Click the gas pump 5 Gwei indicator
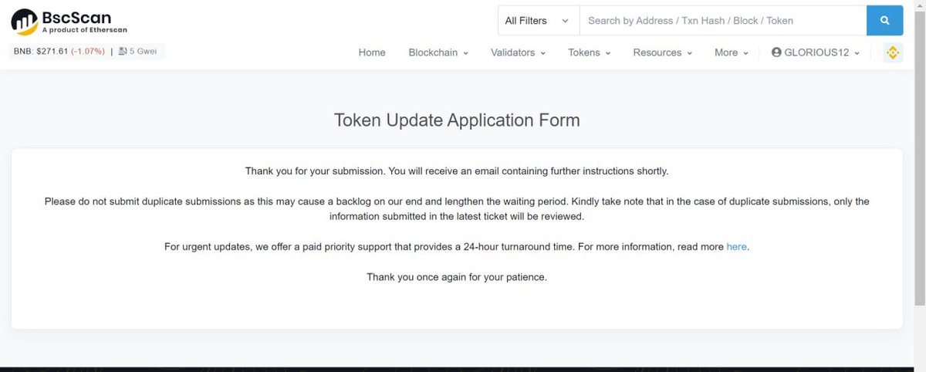Screen dimensions: 926x372 click(139, 52)
